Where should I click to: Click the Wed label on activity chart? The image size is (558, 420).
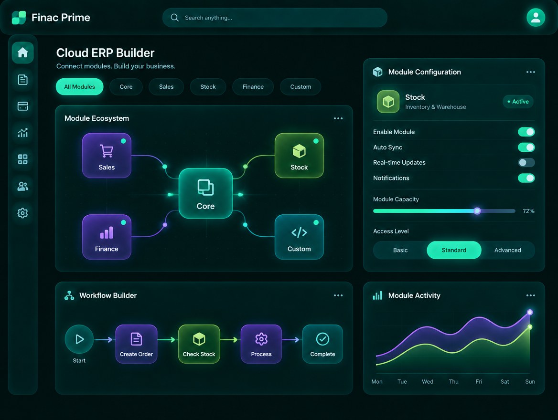428,382
